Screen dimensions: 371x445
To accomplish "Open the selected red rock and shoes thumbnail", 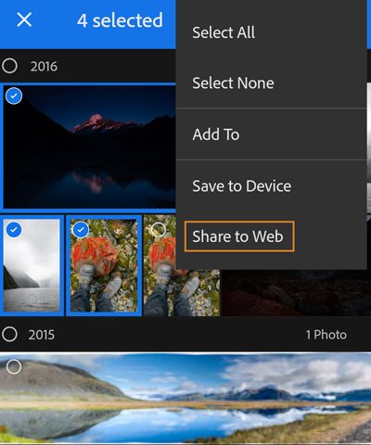I will 104,265.
